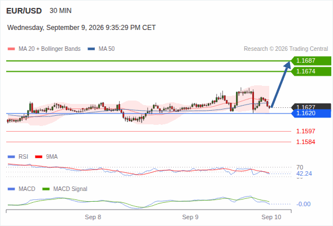Click the MA 20 + Bollinger Bands legend label

[x=50, y=49]
